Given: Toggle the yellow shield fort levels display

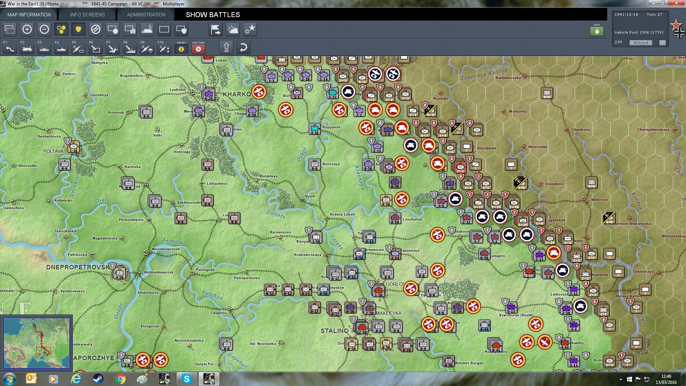Looking at the screenshot, I should pos(78,29).
